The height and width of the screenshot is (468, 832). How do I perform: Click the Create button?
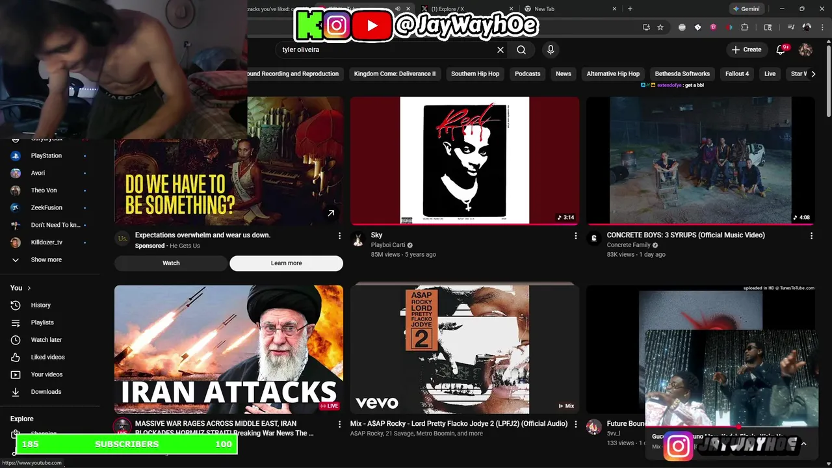(x=746, y=49)
